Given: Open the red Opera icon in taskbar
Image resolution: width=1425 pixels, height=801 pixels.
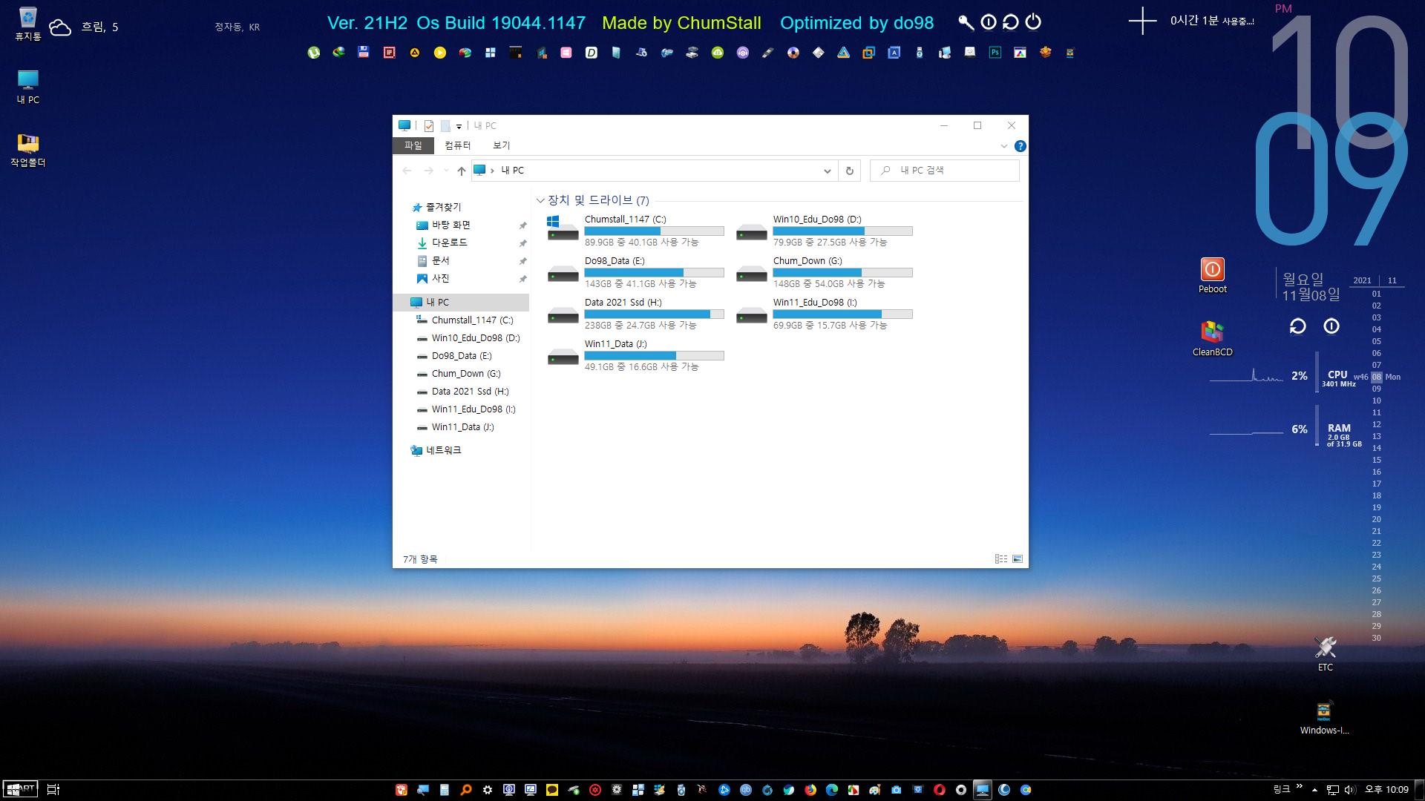Looking at the screenshot, I should pyautogui.click(x=940, y=790).
